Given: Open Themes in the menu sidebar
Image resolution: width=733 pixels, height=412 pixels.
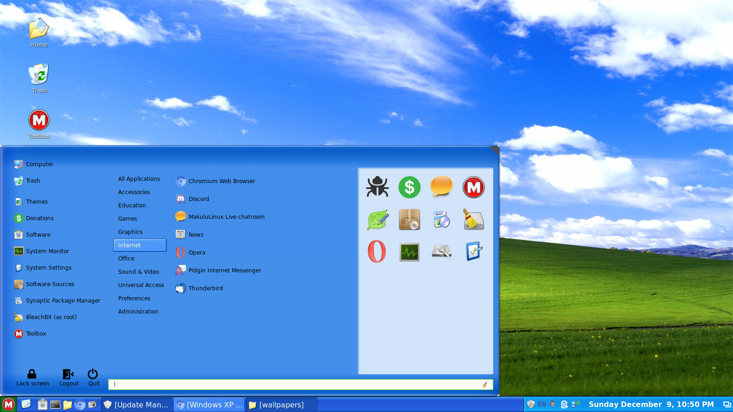Looking at the screenshot, I should point(31,202).
